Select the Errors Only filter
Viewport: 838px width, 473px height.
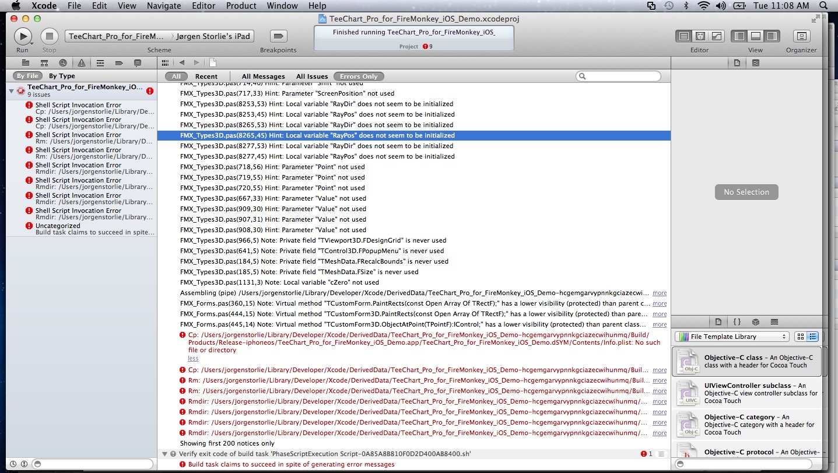[359, 76]
